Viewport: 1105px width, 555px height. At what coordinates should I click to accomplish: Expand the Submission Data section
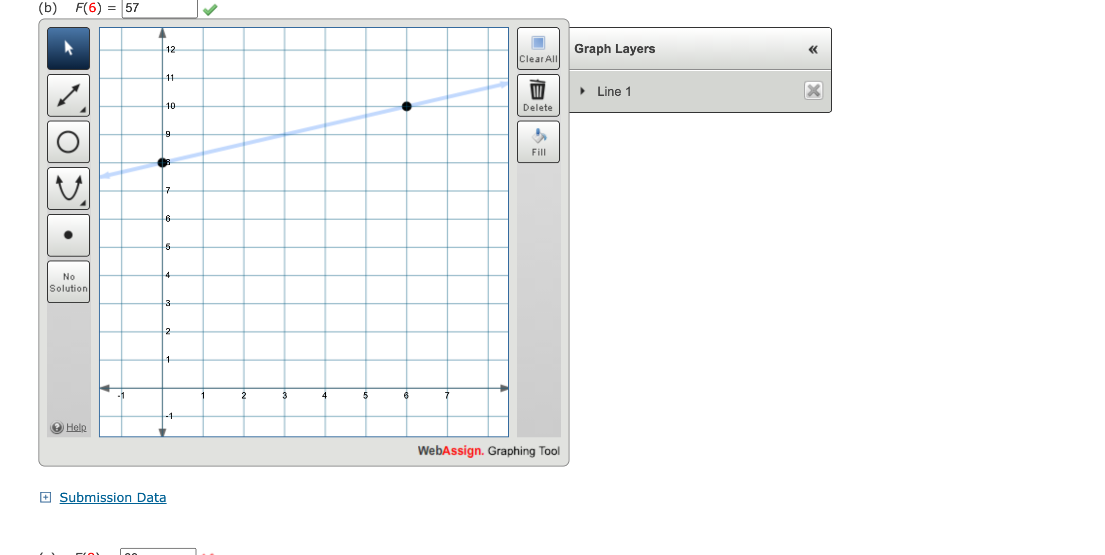[x=45, y=497]
